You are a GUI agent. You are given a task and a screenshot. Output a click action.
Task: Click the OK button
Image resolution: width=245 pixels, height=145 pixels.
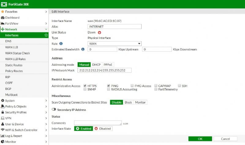tap(200, 139)
